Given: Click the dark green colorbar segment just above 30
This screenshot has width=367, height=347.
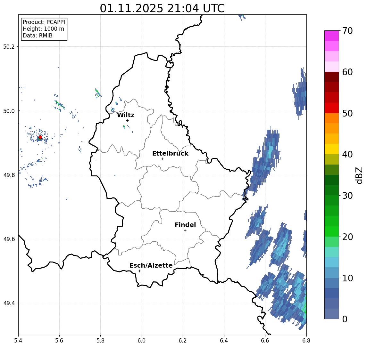Looking at the screenshot, I should [332, 190].
